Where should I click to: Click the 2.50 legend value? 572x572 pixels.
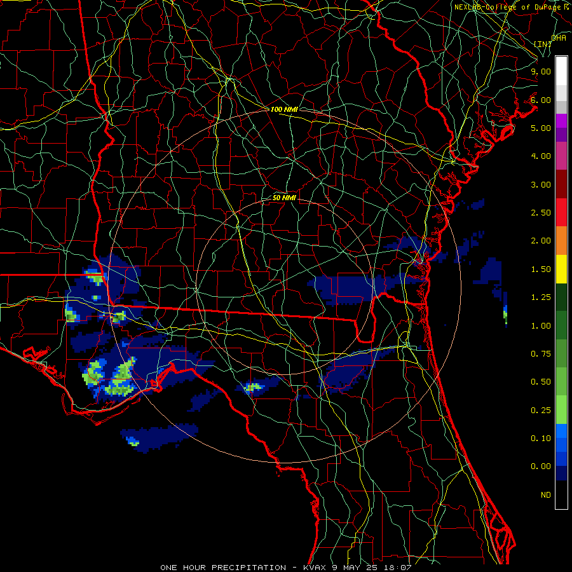[x=541, y=213]
